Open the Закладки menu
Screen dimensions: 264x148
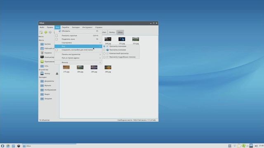pos(75,28)
